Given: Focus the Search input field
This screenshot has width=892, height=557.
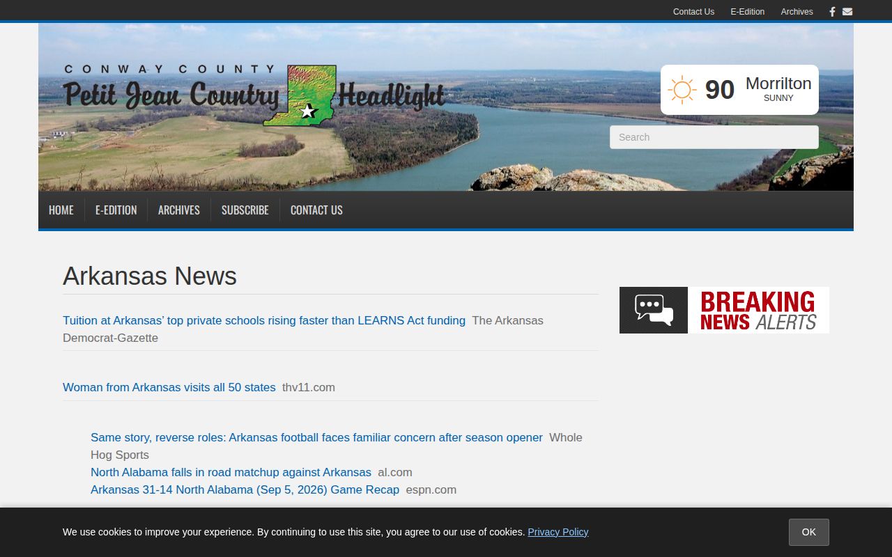Looking at the screenshot, I should pos(714,137).
